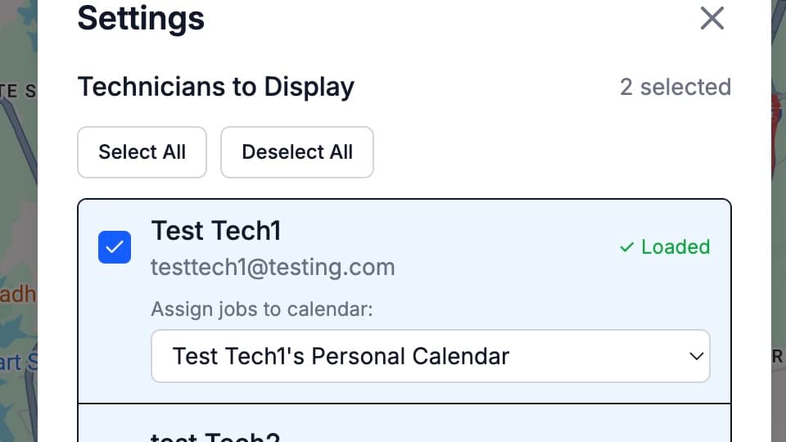Click the testtech1@testing.com email text
This screenshot has width=786, height=442.
[x=273, y=267]
